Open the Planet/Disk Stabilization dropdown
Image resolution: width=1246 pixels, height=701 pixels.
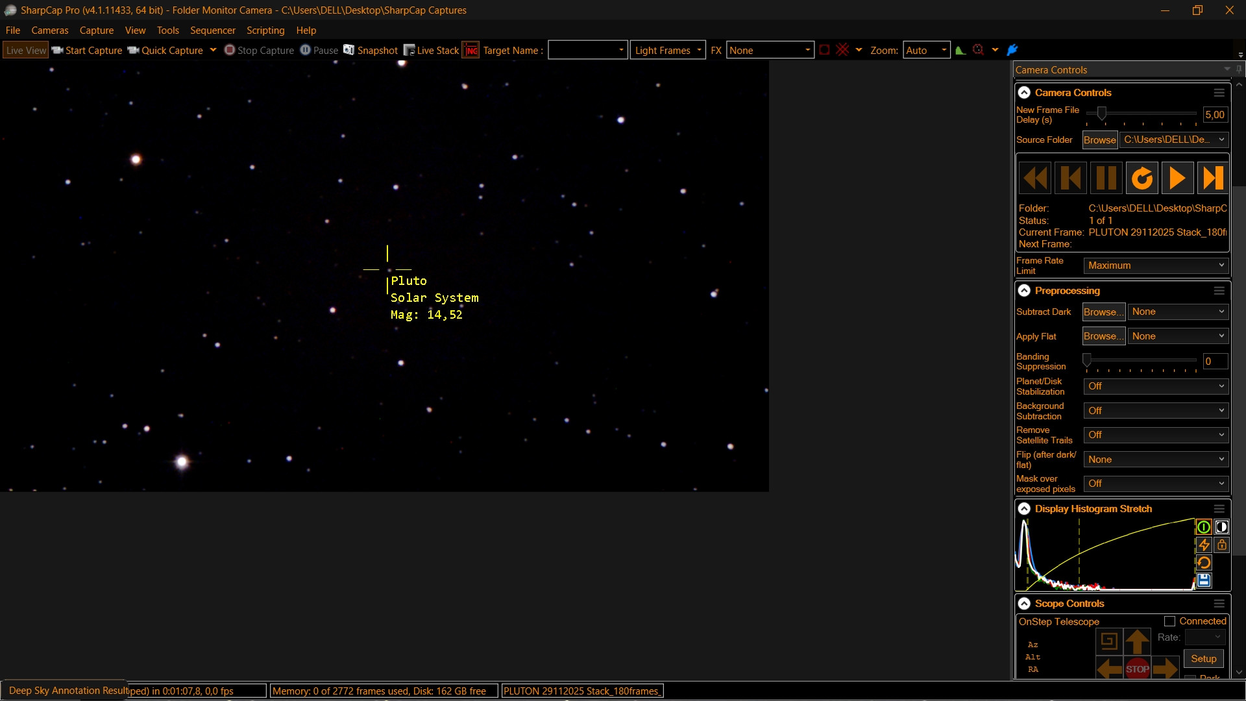point(1156,387)
